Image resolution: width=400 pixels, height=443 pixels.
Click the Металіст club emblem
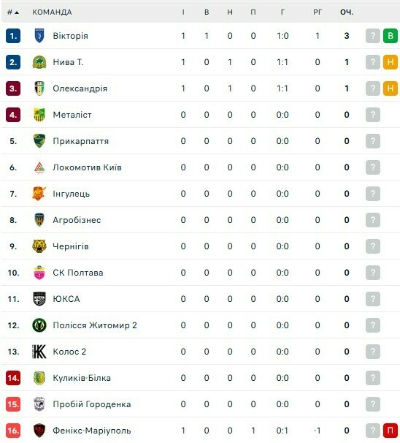coord(39,115)
